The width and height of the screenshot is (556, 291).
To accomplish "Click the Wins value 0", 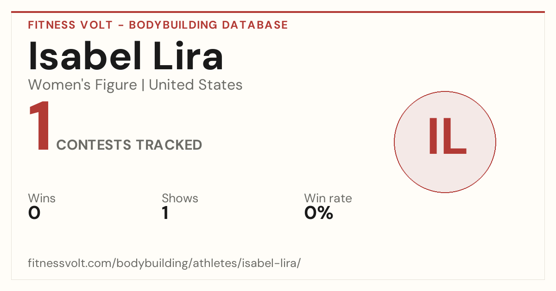I will point(34,213).
